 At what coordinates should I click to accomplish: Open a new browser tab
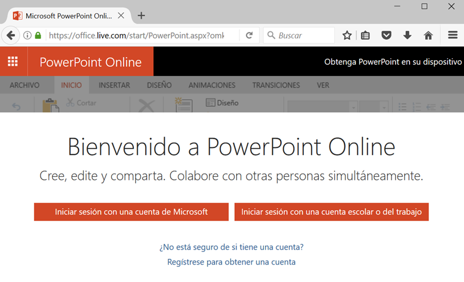pos(141,16)
